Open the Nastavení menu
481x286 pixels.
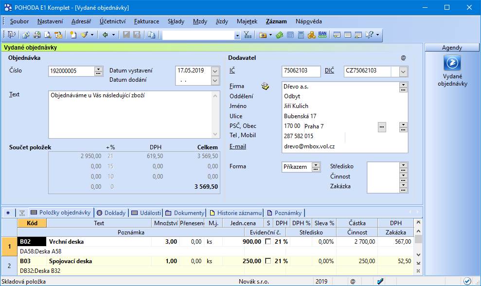tap(50, 21)
